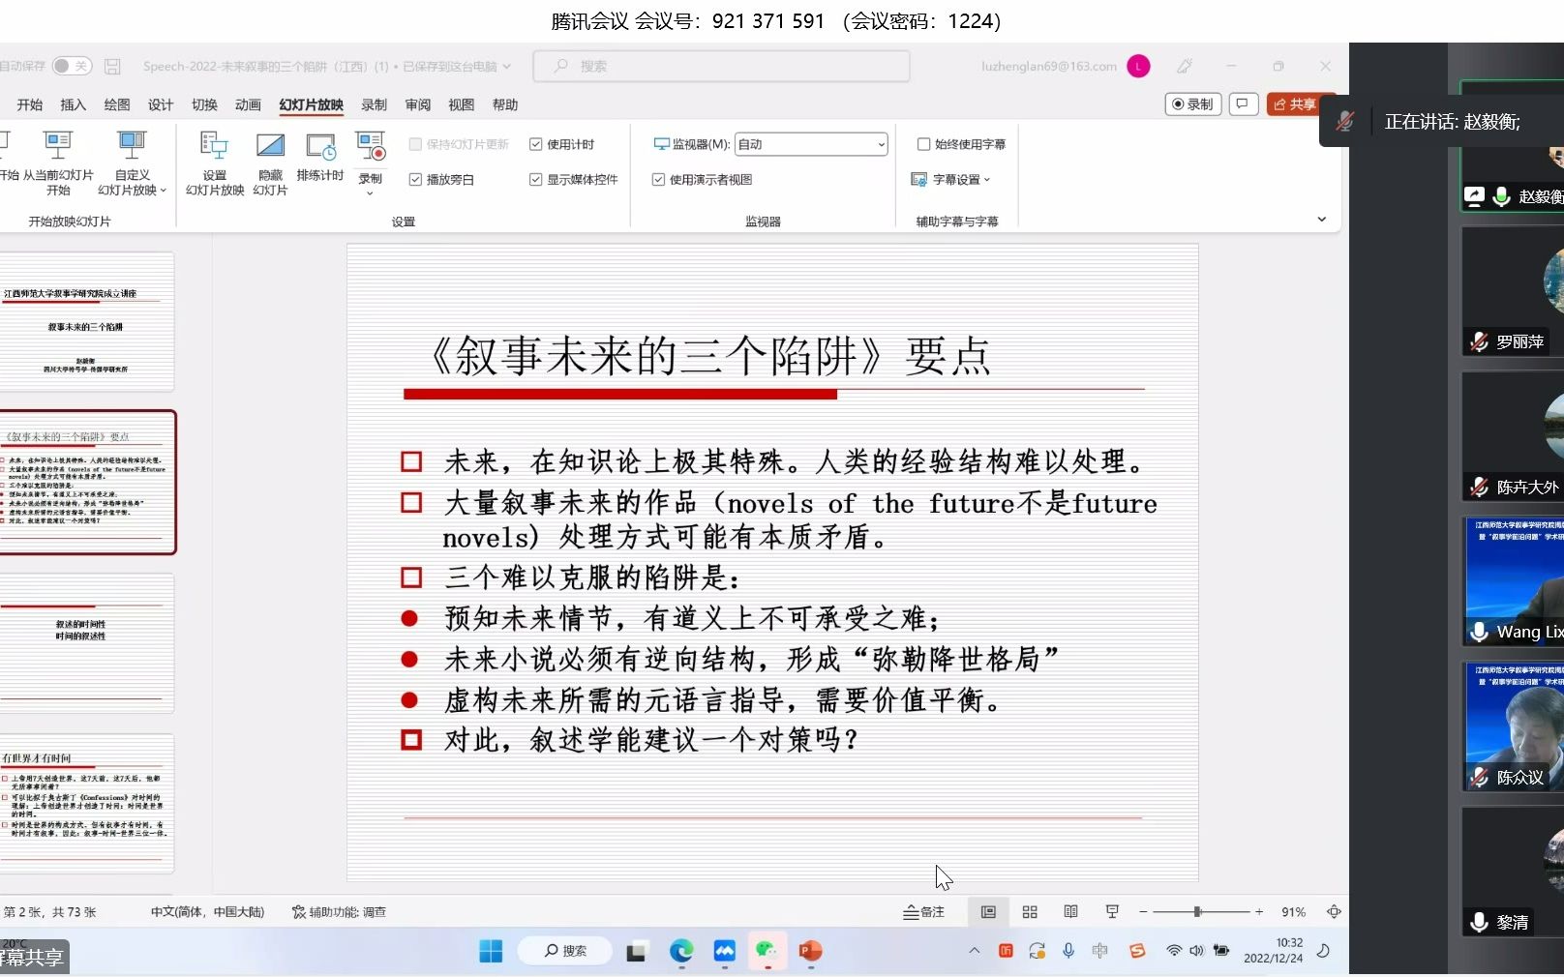Screen dimensions: 1564x977
Task: Open the Help tab (帮助)
Action: 504,104
